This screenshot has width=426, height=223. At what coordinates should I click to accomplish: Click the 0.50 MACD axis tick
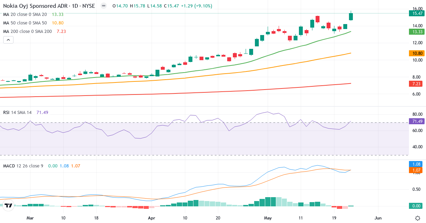[x=417, y=189]
